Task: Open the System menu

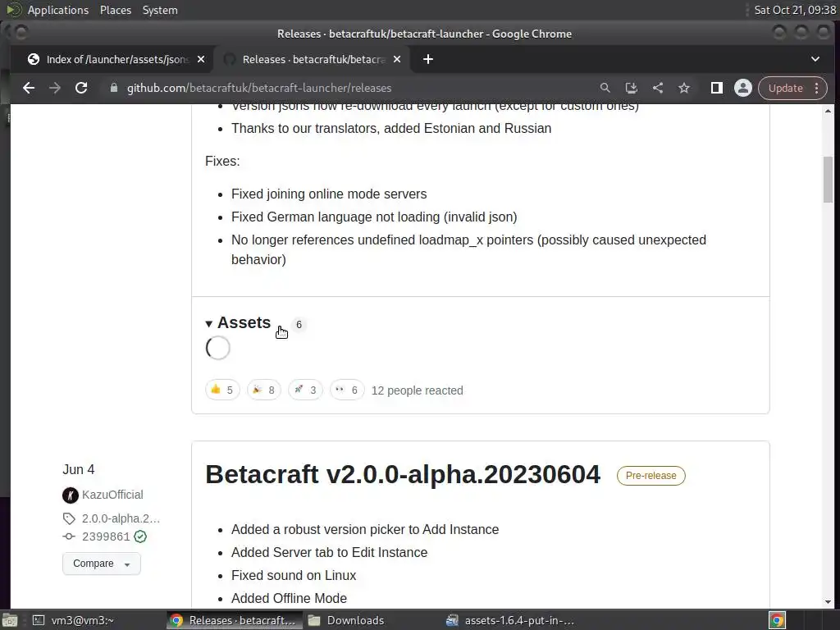Action: (160, 10)
